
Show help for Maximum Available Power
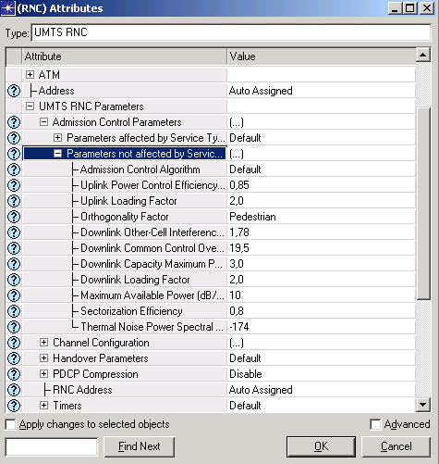14,295
